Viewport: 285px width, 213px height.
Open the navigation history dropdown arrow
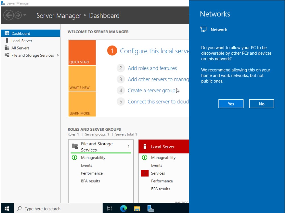point(25,16)
